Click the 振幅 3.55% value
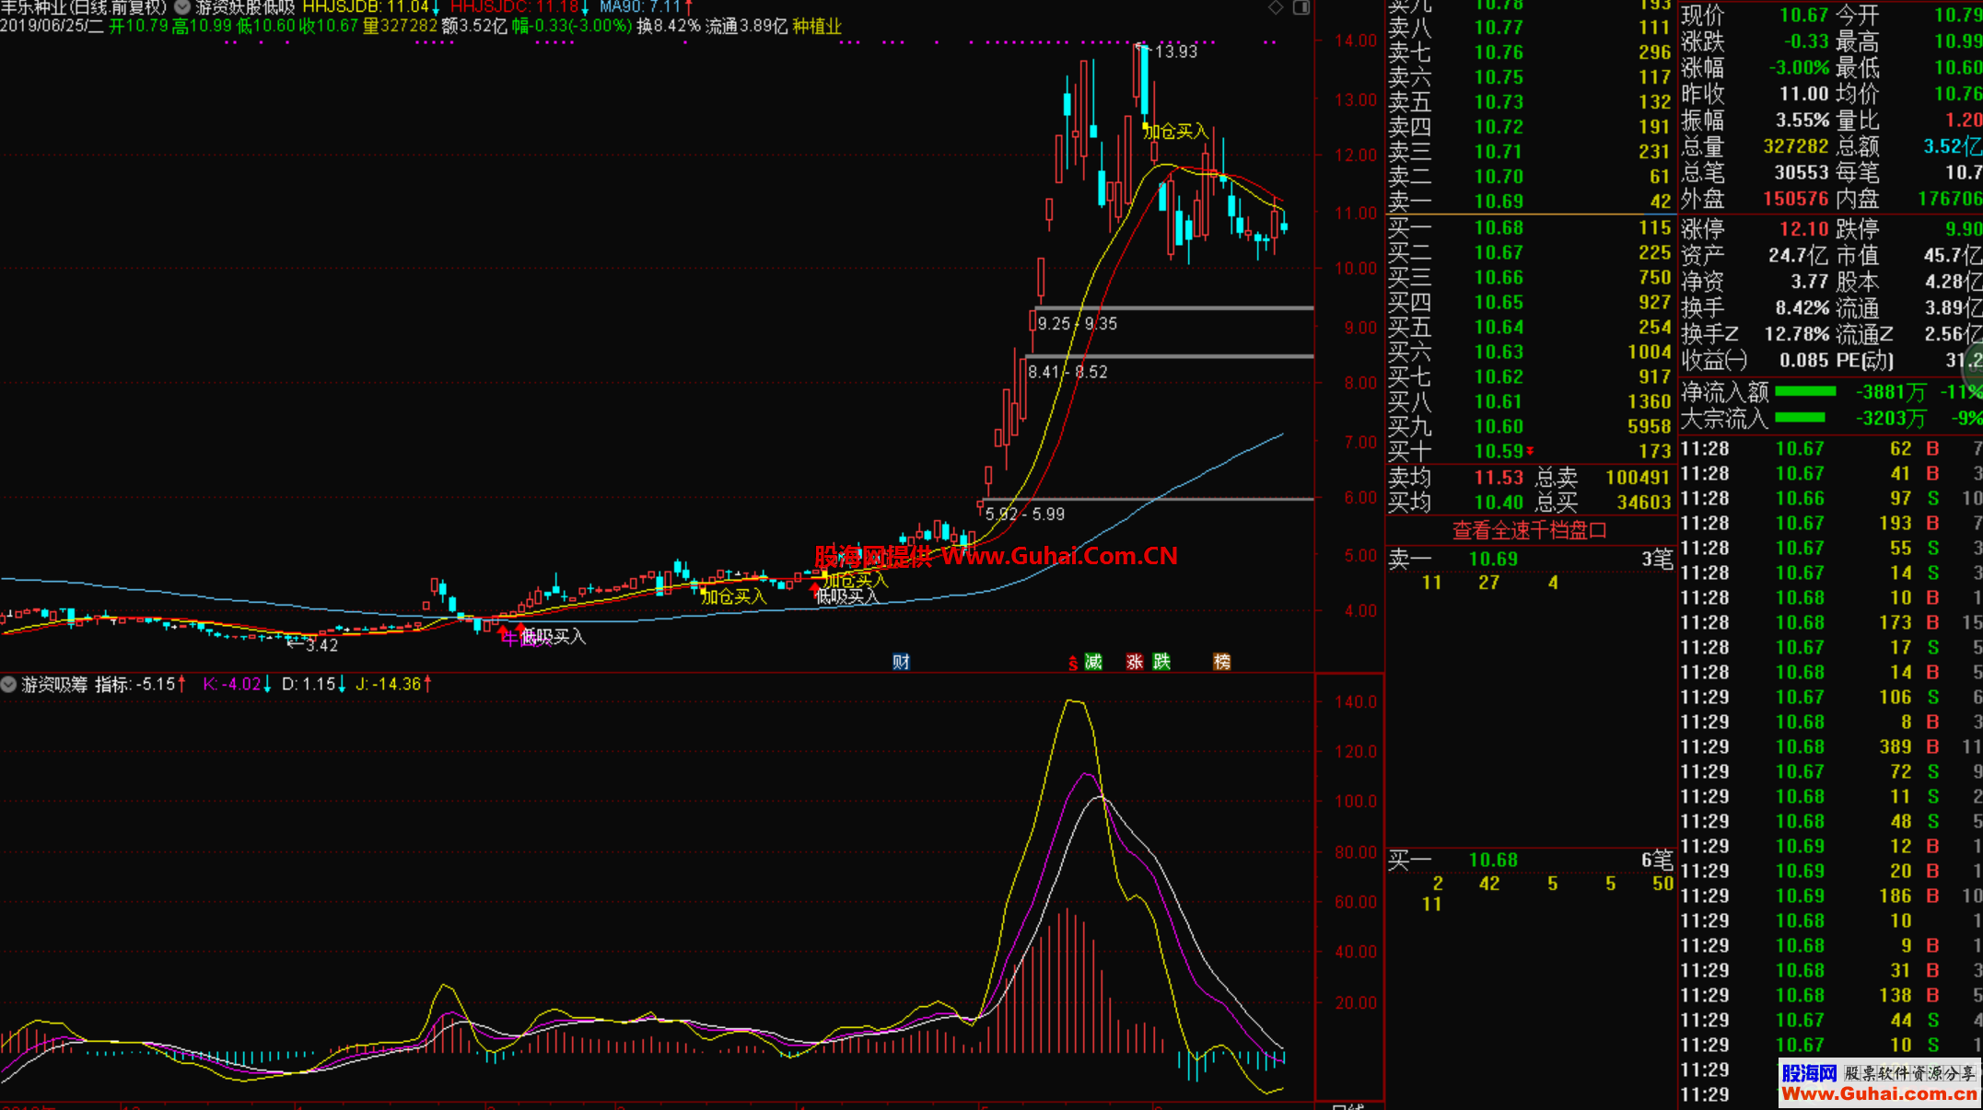 pos(1802,121)
